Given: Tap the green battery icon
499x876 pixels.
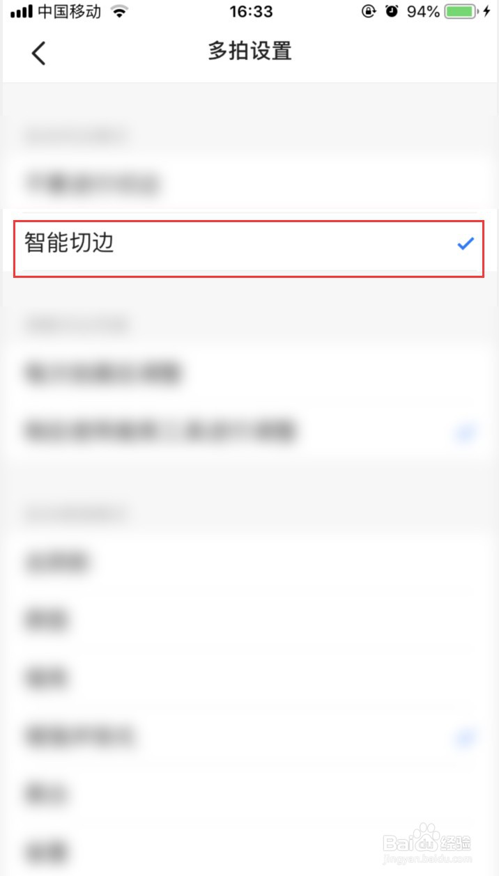Looking at the screenshot, I should pyautogui.click(x=461, y=12).
